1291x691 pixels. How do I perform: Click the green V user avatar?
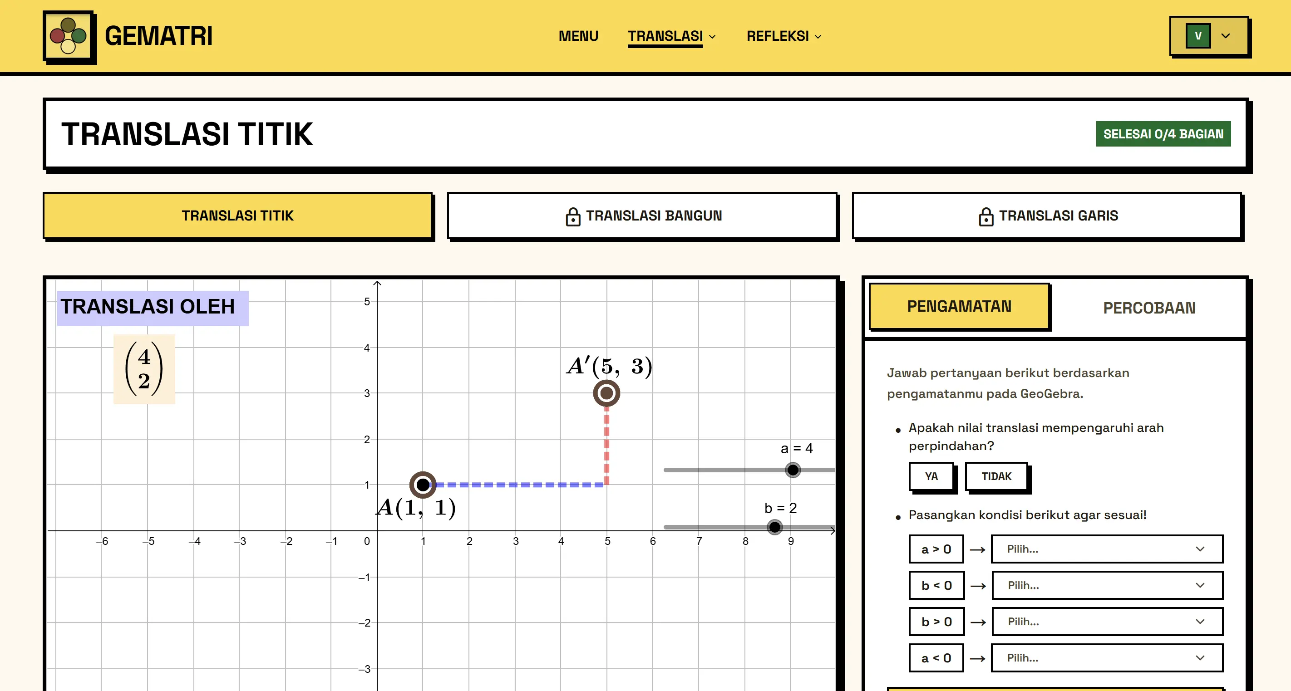(1198, 36)
